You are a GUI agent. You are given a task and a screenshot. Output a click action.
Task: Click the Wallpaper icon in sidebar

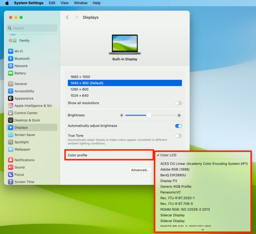point(11,149)
